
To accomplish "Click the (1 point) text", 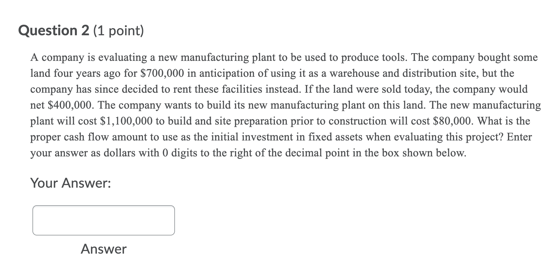I will (x=117, y=31).
